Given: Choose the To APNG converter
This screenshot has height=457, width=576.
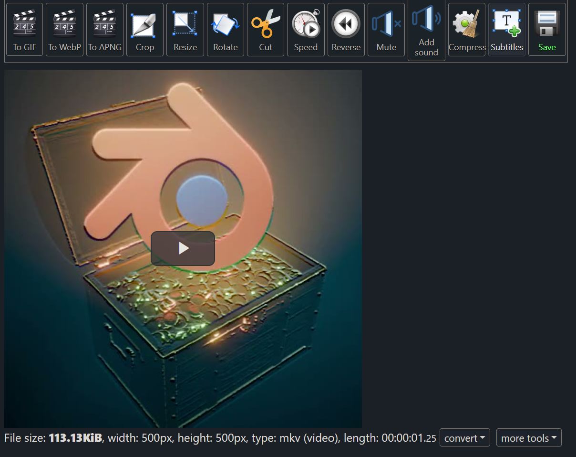Looking at the screenshot, I should 105,30.
